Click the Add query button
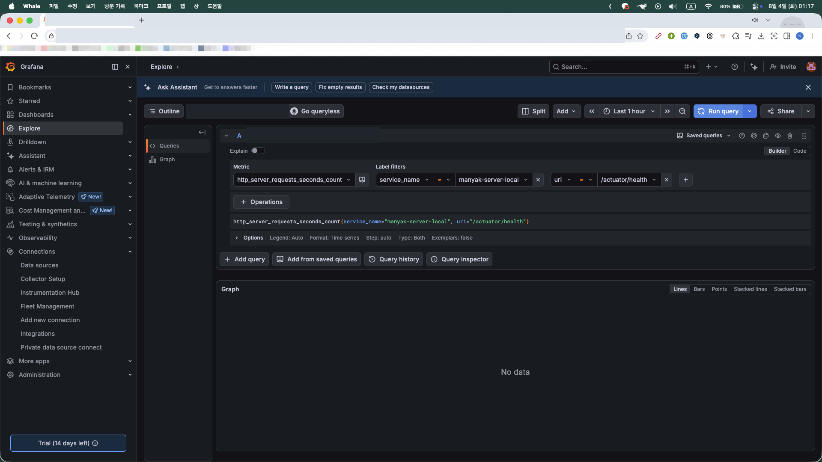Viewport: 822px width, 462px height. coord(244,259)
